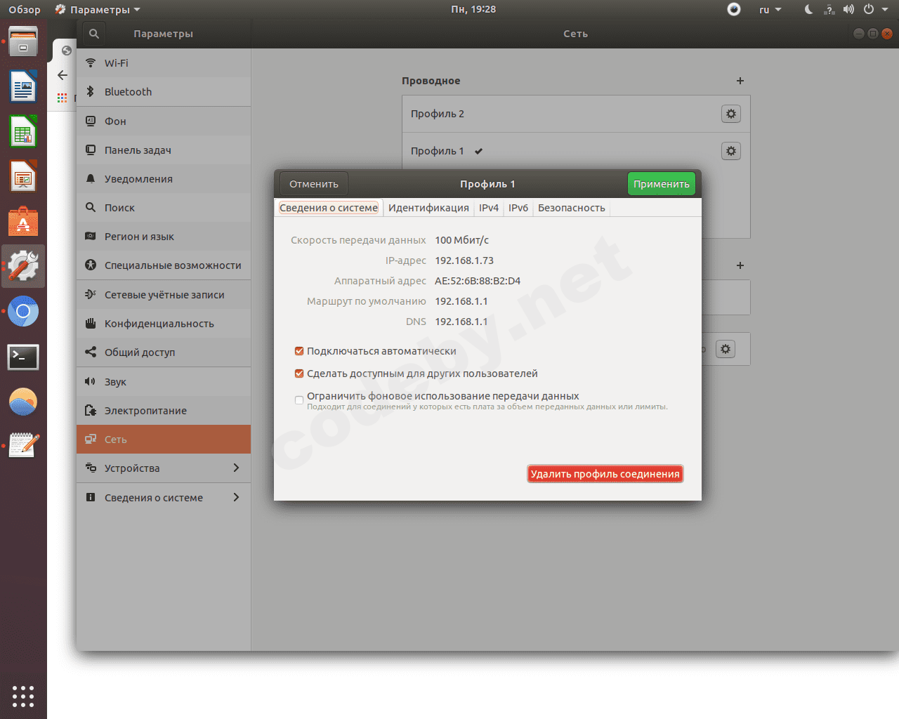899x719 pixels.
Task: Click the Профиль 2 row label
Action: [x=438, y=114]
